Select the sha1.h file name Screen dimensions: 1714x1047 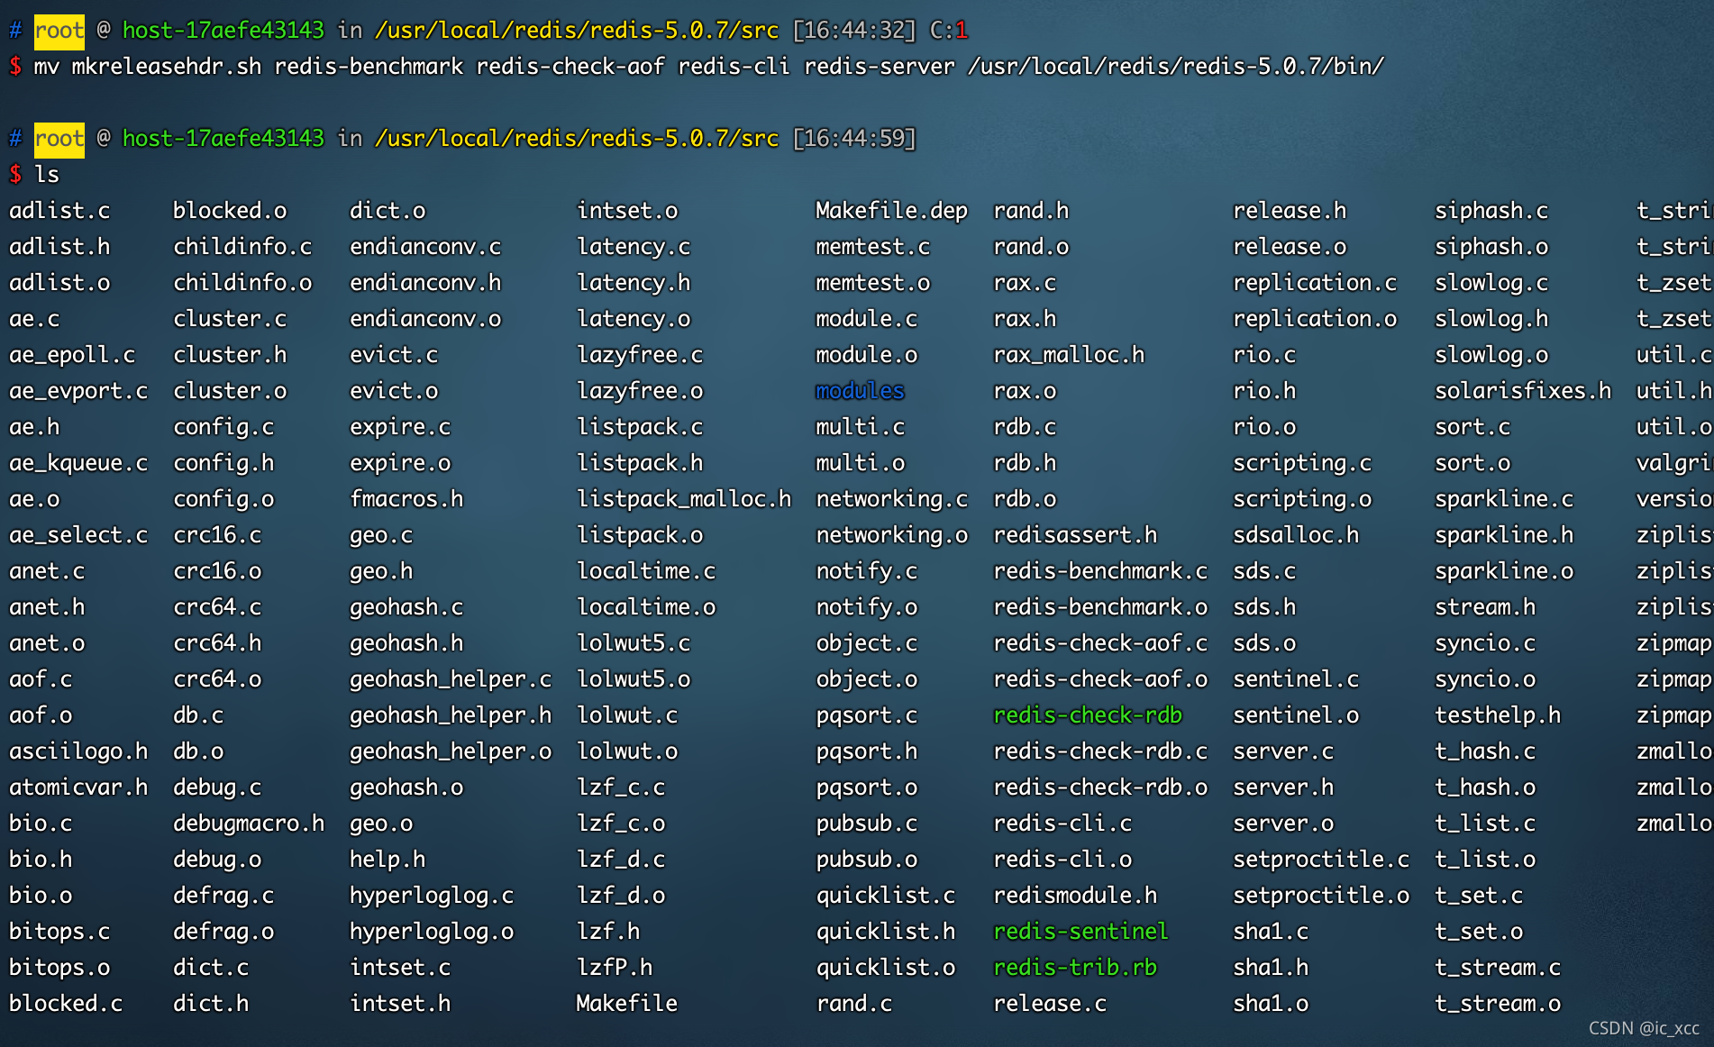(x=1271, y=968)
